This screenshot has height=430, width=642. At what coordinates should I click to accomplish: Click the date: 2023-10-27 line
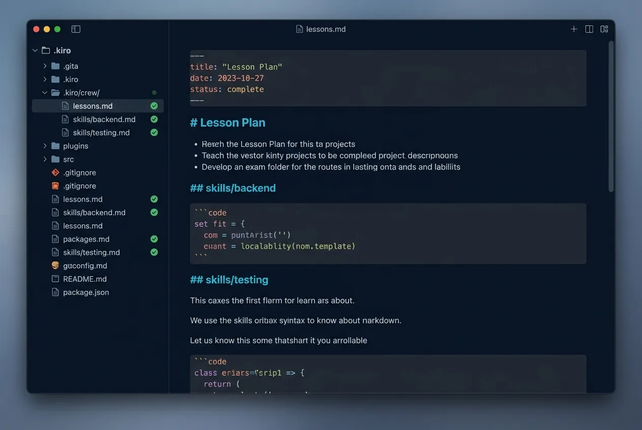click(x=227, y=78)
